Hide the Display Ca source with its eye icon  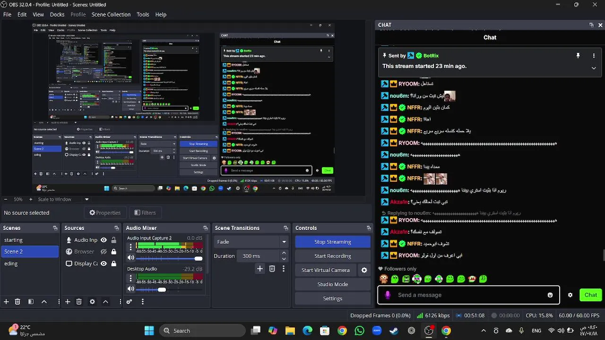[104, 263]
